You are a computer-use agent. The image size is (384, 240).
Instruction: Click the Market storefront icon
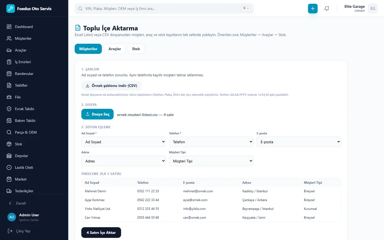coord(9,179)
